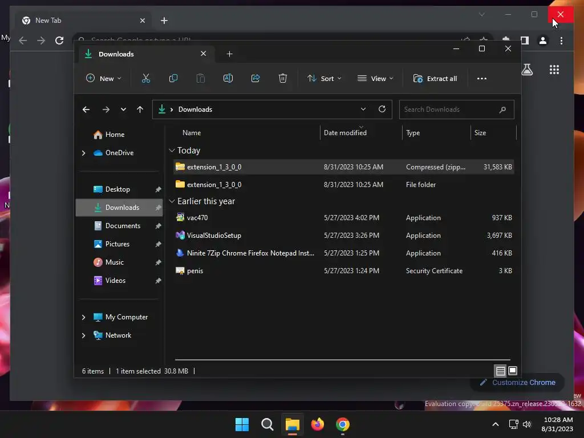Navigate up one folder level
Viewport: 584px width, 438px height.
click(x=140, y=109)
